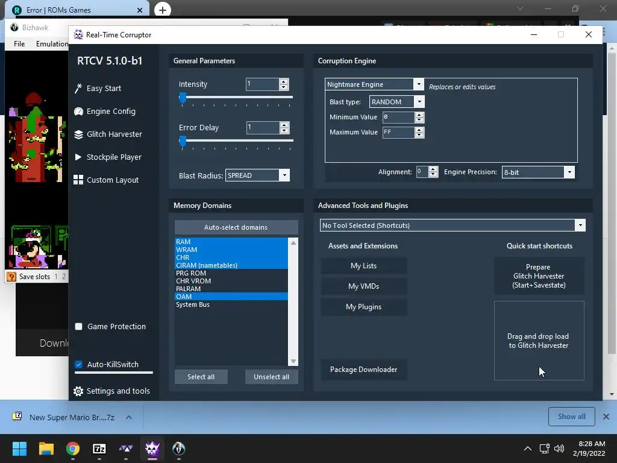
Task: Switch to RTCV taskbar icon
Action: pyautogui.click(x=152, y=449)
